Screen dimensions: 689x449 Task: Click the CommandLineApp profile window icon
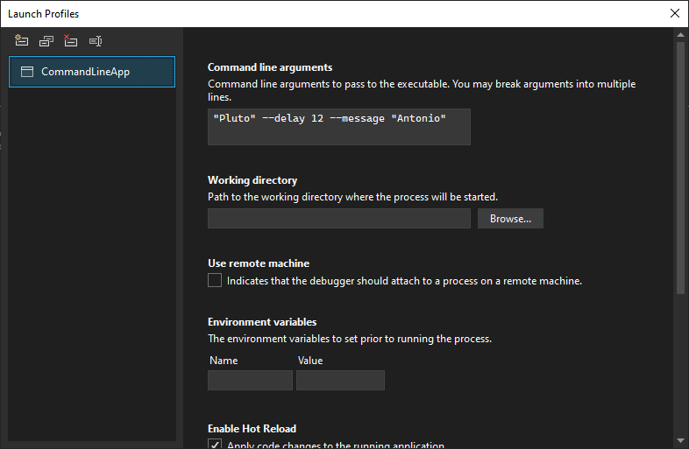pyautogui.click(x=26, y=72)
